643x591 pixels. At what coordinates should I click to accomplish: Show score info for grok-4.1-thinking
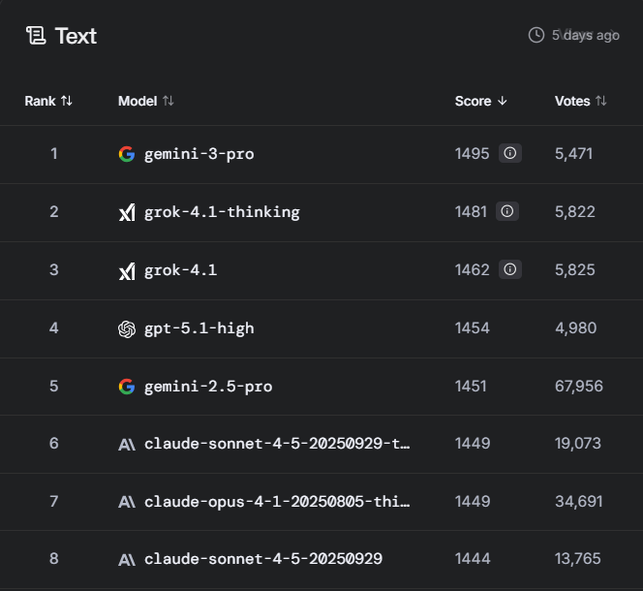click(507, 211)
